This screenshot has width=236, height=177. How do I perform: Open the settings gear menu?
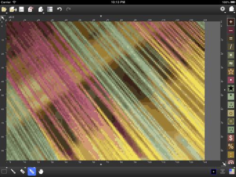[222, 9]
